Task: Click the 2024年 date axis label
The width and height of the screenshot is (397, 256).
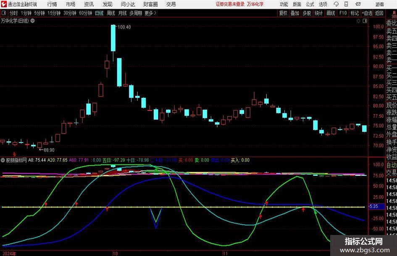Action: 9,253
